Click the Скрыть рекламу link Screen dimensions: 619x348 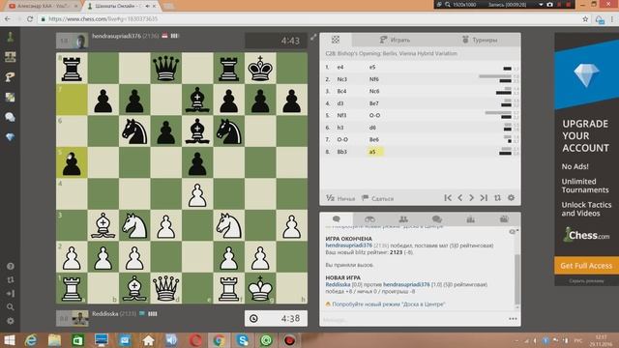tap(586, 281)
